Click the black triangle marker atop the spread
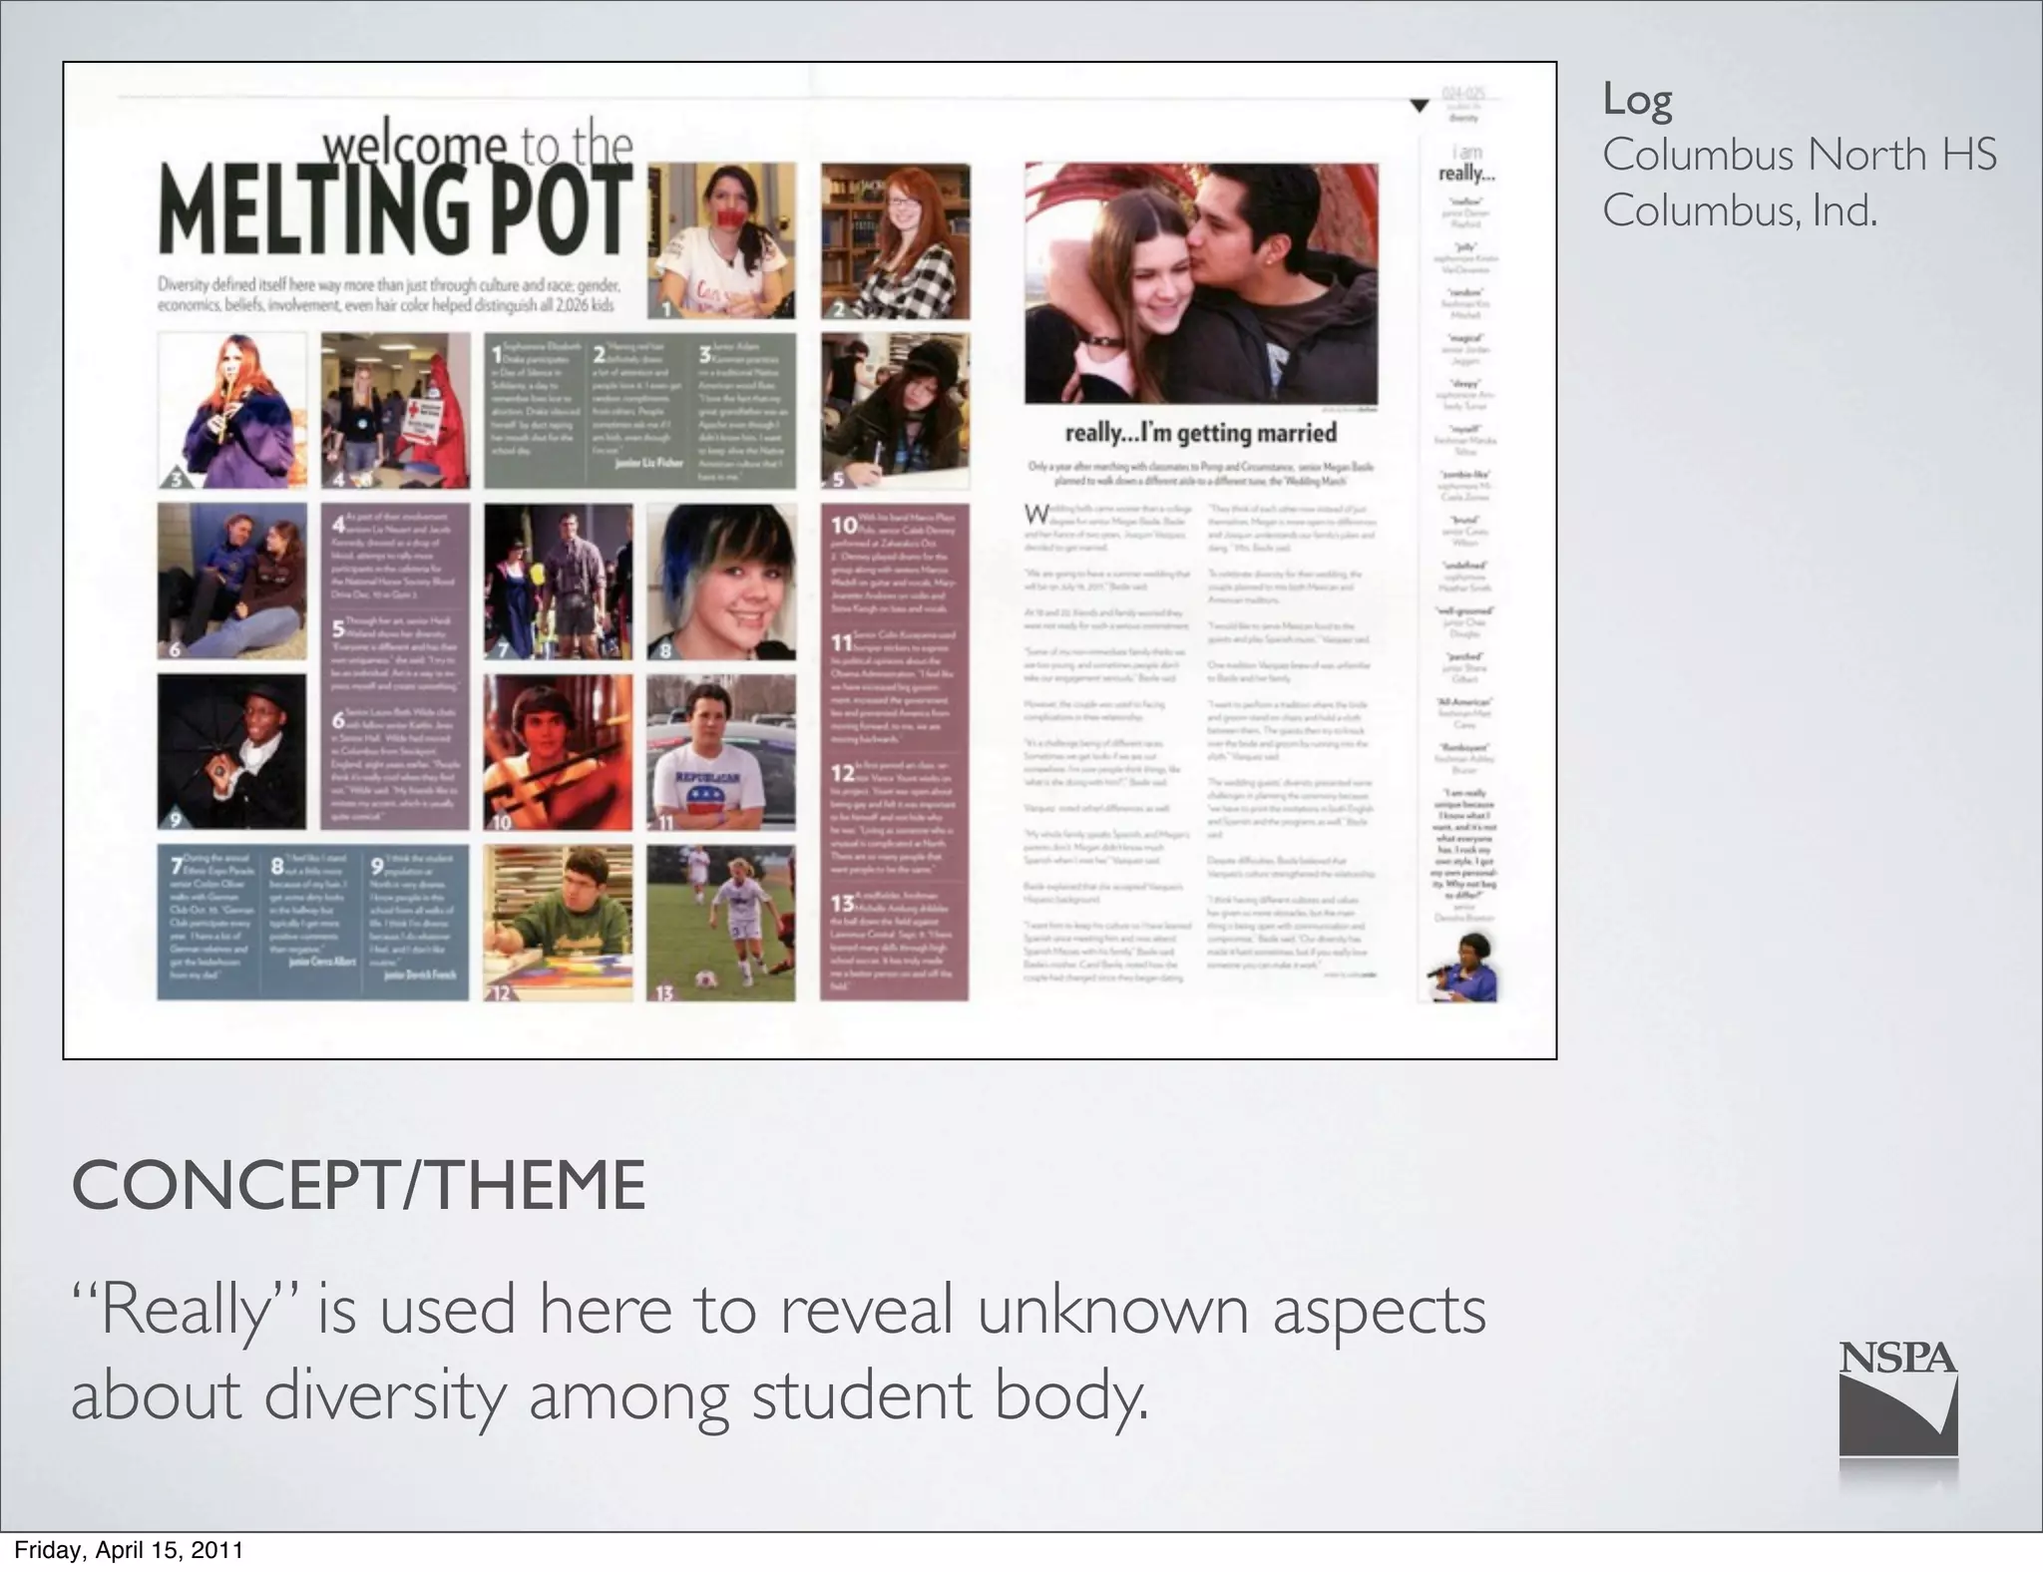 point(1420,105)
